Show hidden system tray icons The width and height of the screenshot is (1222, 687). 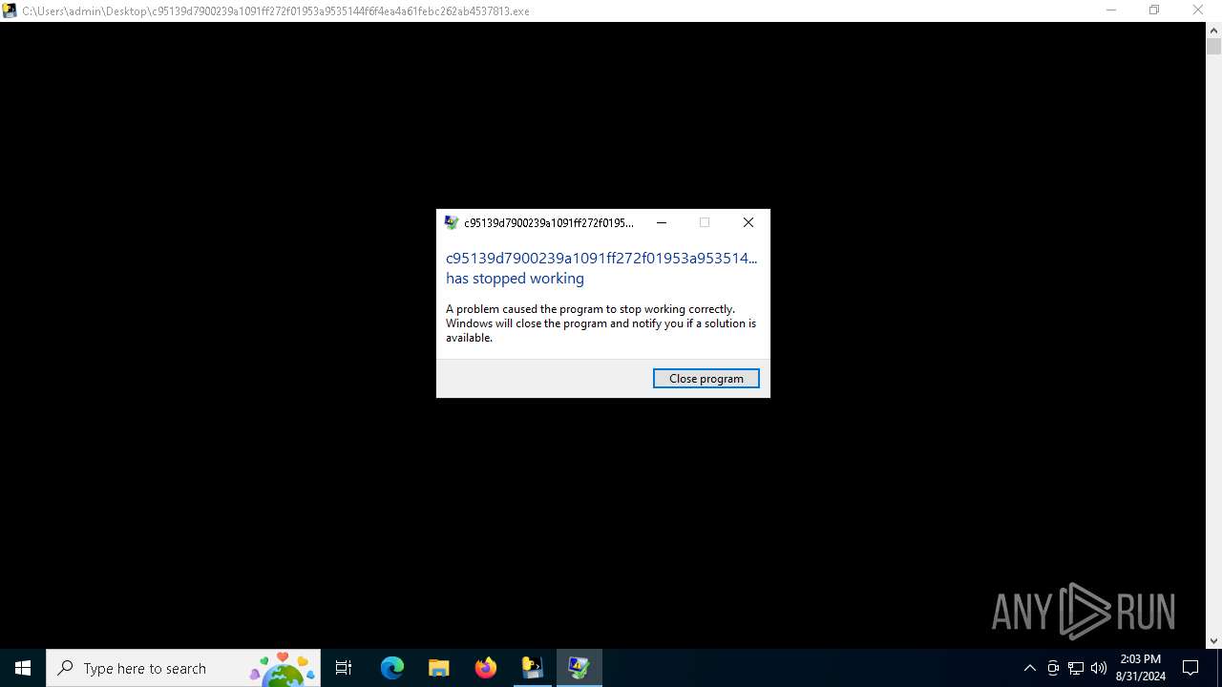[x=1029, y=668]
